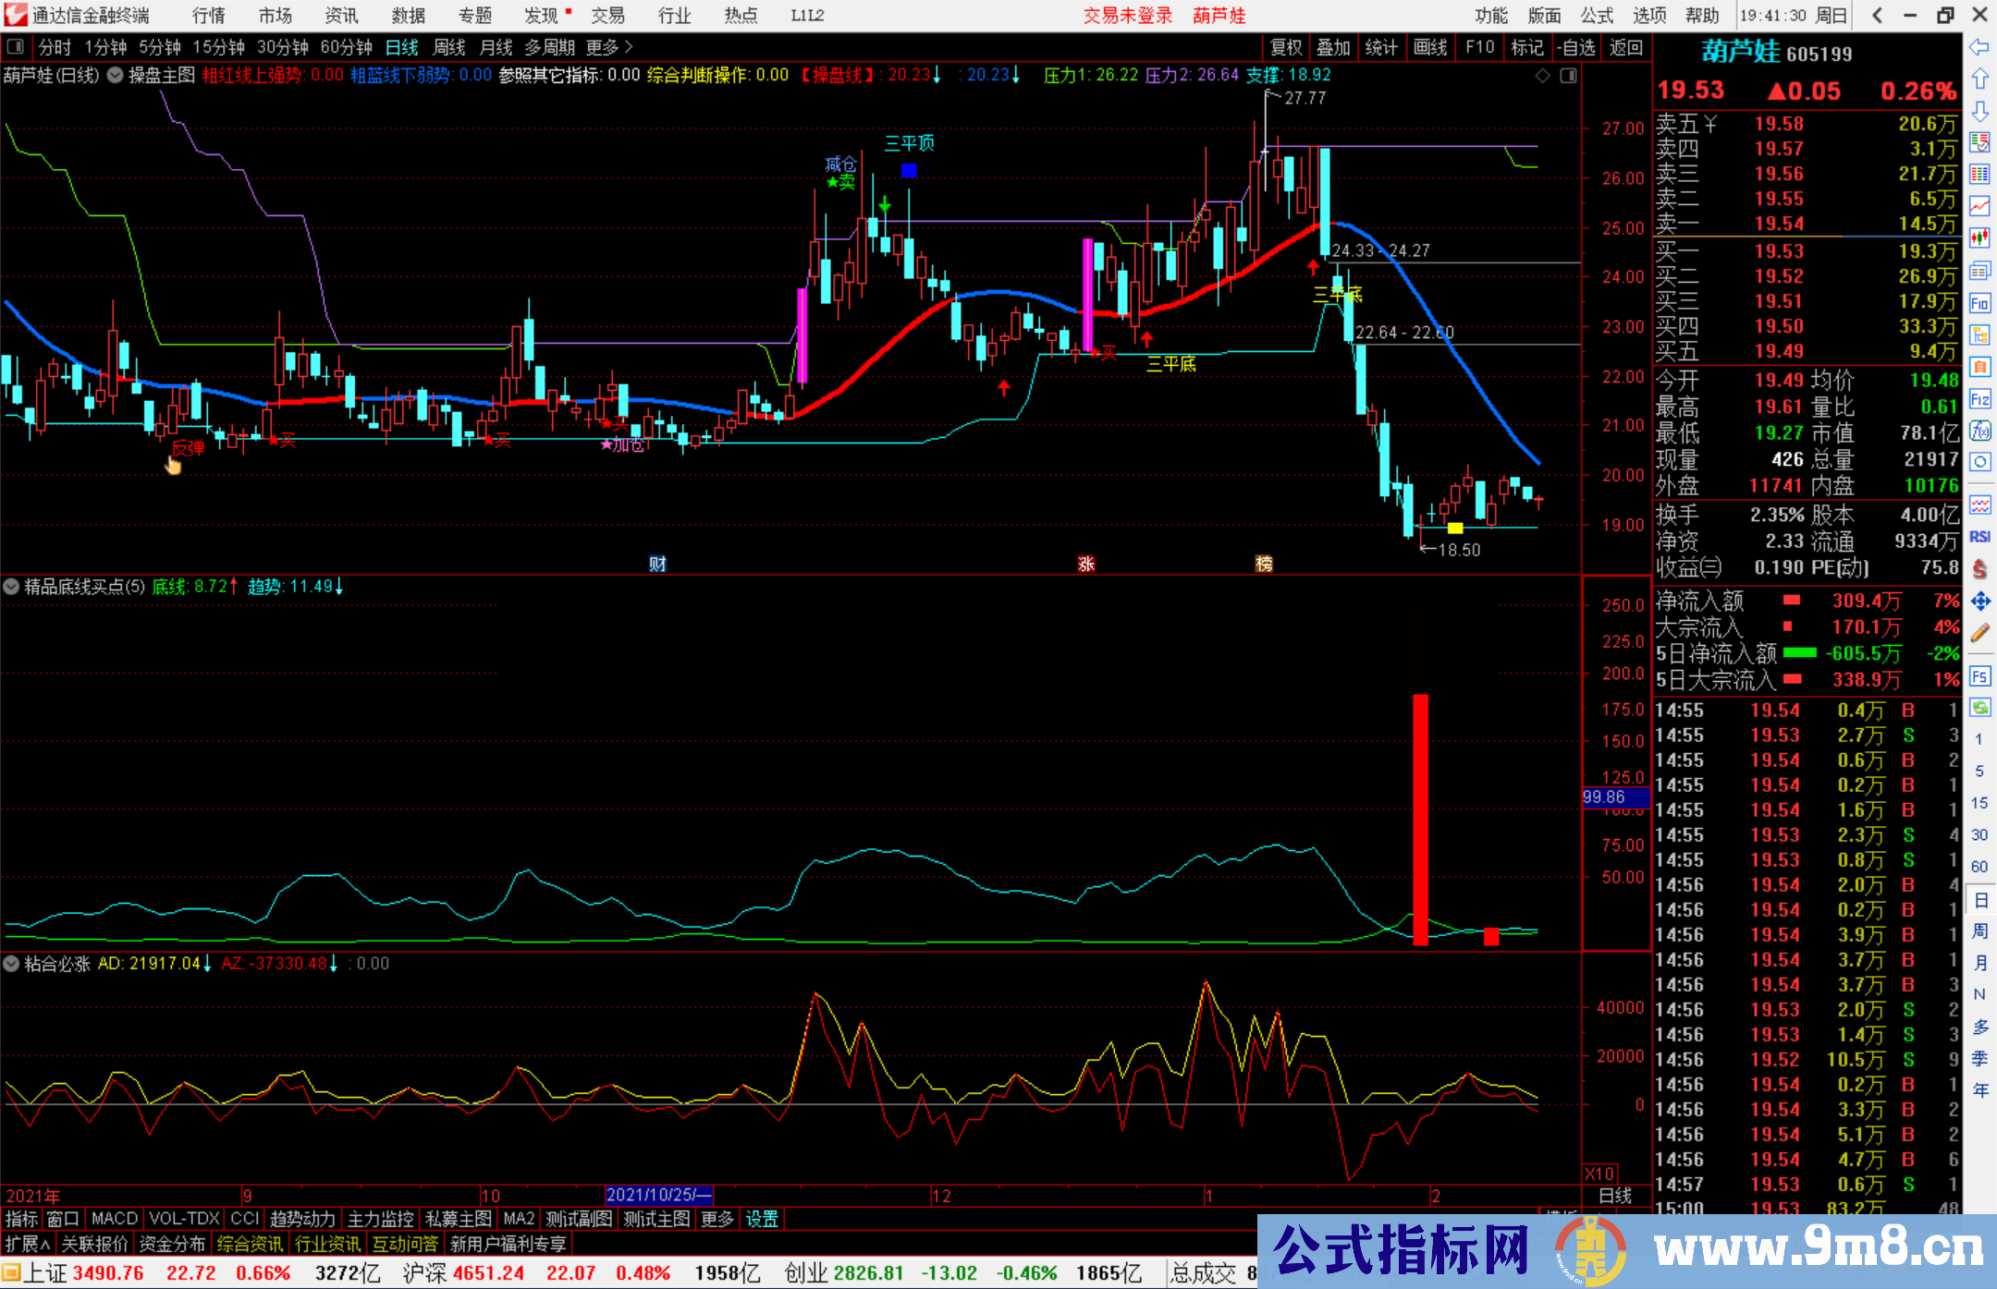Expand the 扩展 panel at bottom left
Image resolution: width=1997 pixels, height=1289 pixels.
[28, 1243]
